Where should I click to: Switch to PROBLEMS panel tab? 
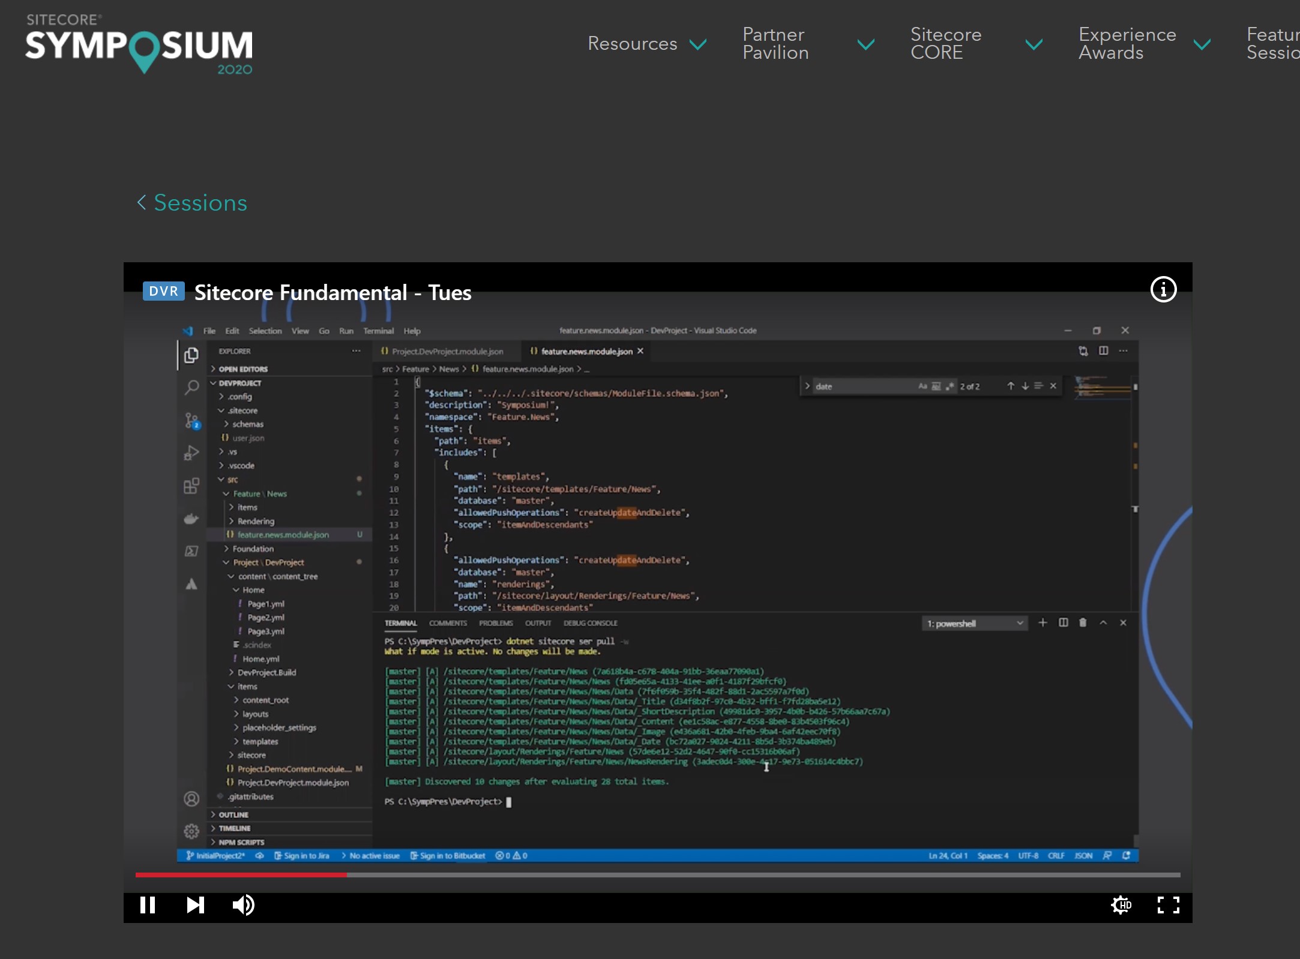pyautogui.click(x=496, y=623)
